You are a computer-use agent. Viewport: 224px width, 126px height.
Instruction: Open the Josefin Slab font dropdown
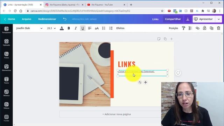click(x=29, y=28)
